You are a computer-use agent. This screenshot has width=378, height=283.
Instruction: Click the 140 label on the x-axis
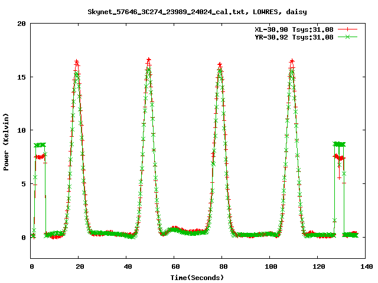tap(365, 266)
